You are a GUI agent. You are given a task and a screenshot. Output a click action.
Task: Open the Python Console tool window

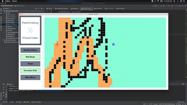coord(36,102)
